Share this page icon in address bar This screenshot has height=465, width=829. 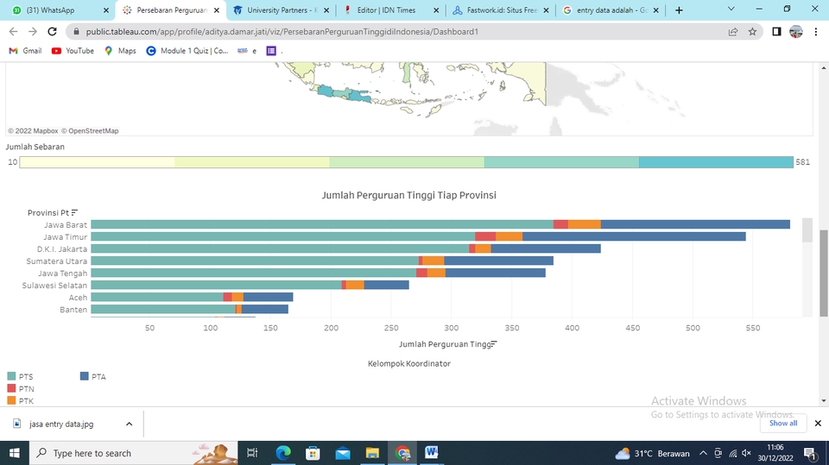point(733,32)
